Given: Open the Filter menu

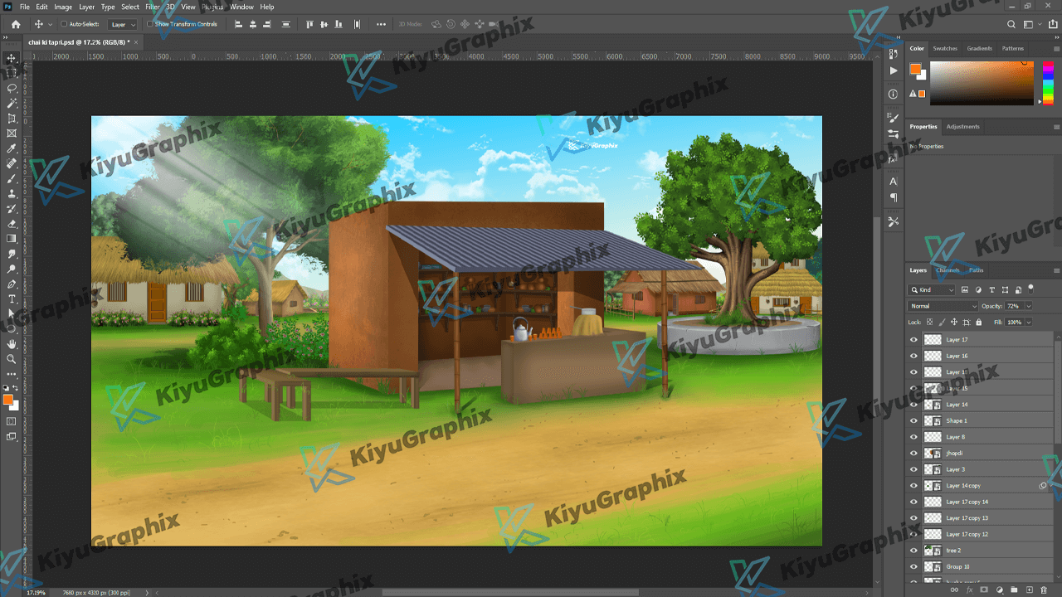Looking at the screenshot, I should pyautogui.click(x=153, y=7).
